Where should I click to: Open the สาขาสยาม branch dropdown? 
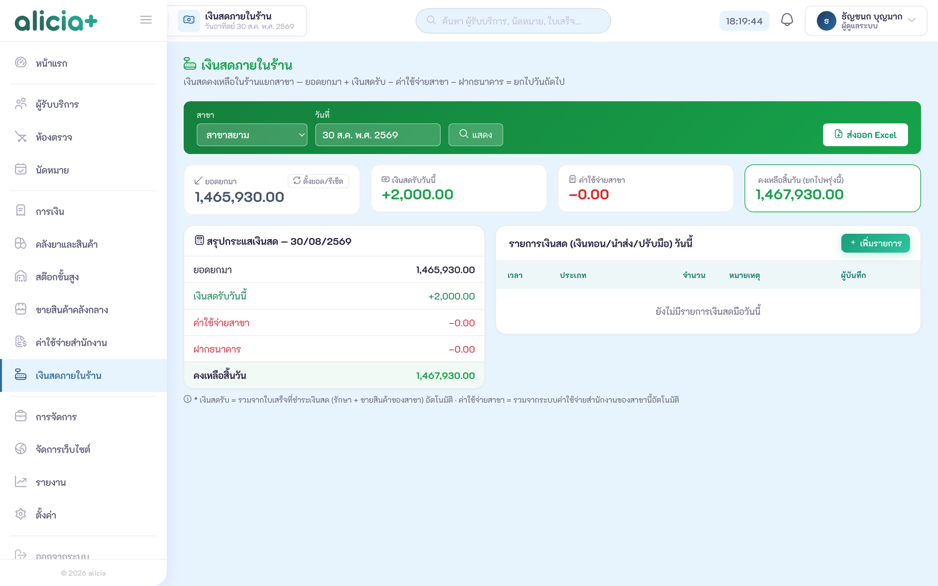point(252,135)
